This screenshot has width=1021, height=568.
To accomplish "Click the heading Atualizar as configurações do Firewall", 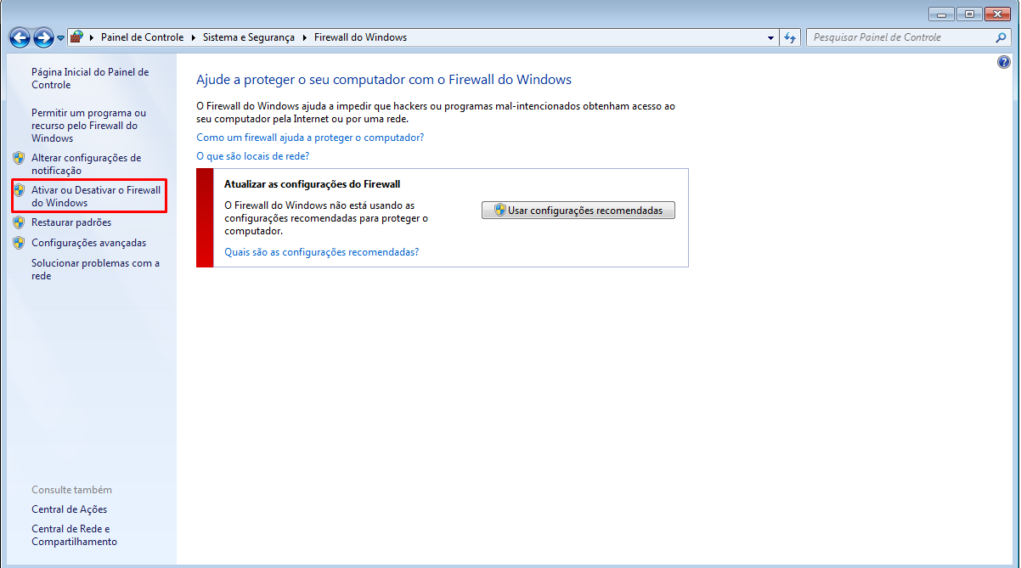I will point(312,183).
